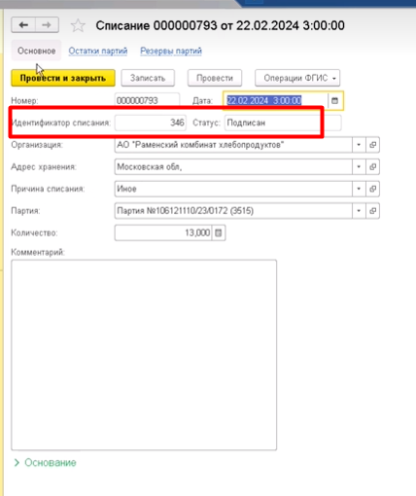Expand the Партия dropdown list
The height and width of the screenshot is (496, 416).
click(x=359, y=211)
